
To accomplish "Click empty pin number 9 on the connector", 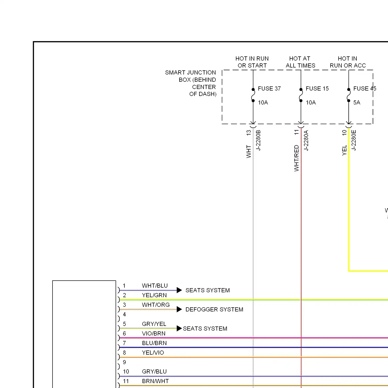I will [124, 362].
